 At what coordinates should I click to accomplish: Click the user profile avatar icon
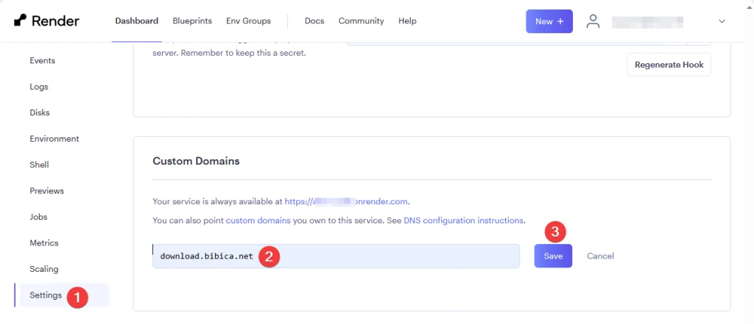593,21
